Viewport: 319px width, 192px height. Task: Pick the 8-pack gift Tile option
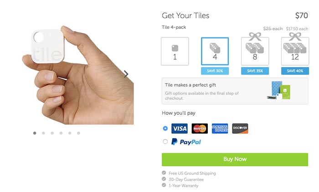255,52
